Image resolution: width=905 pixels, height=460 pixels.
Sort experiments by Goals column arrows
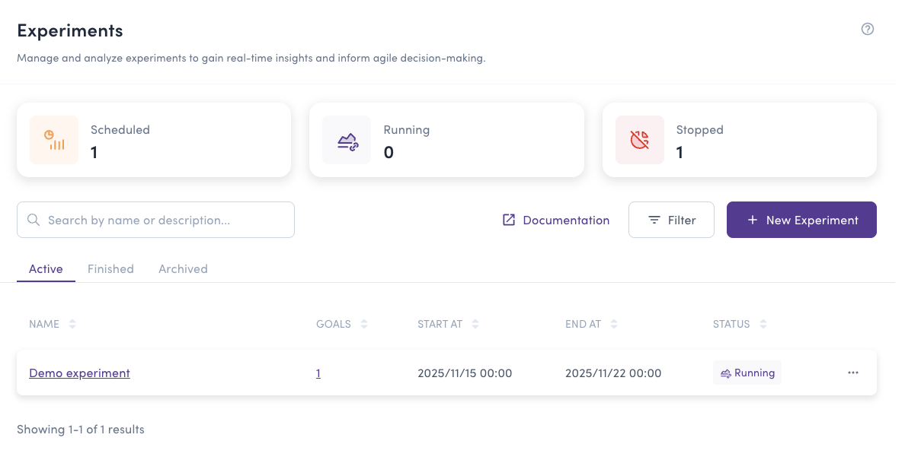click(364, 324)
